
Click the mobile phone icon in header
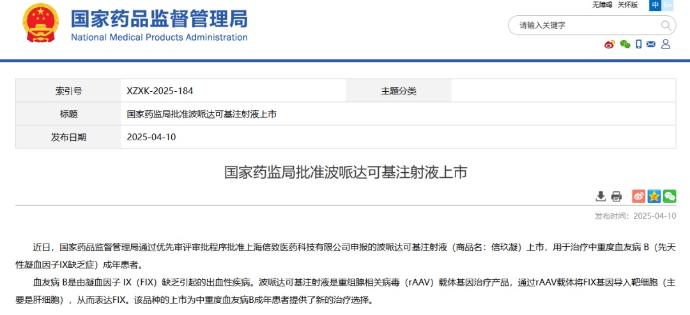click(x=638, y=44)
